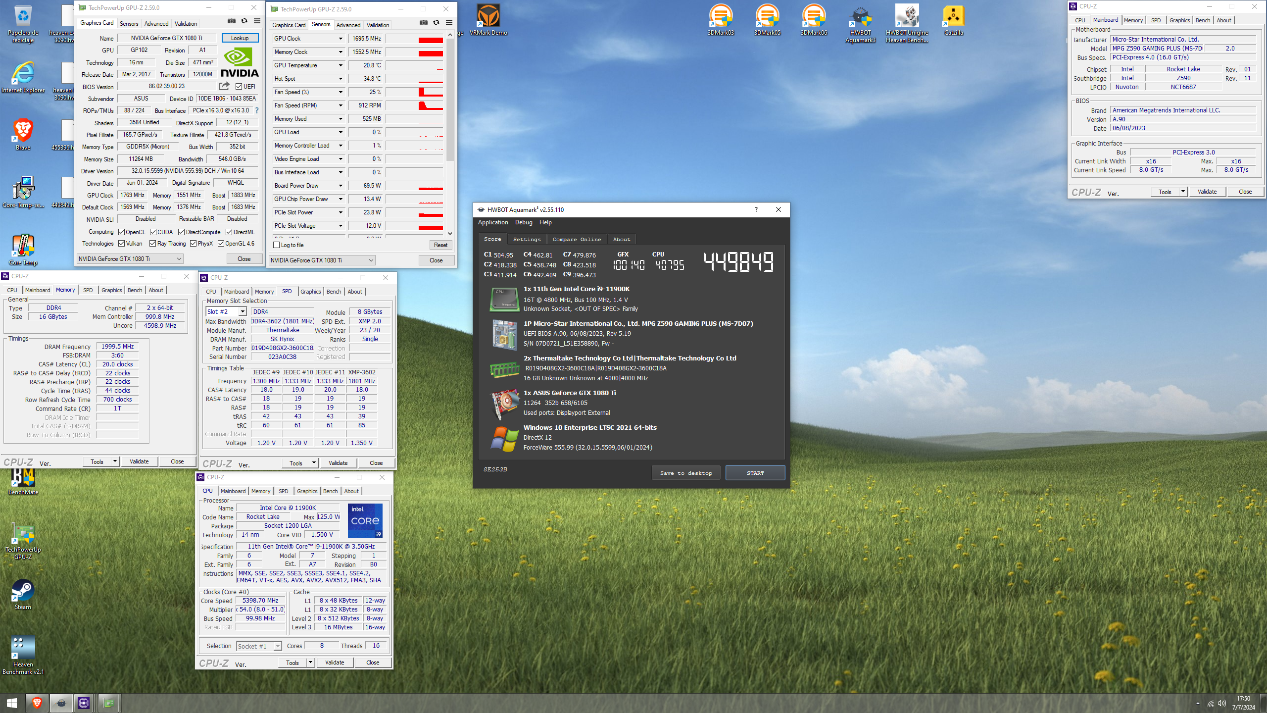1267x713 pixels.
Task: Open GPU selector dropdown in Sensors window
Action: 322,260
